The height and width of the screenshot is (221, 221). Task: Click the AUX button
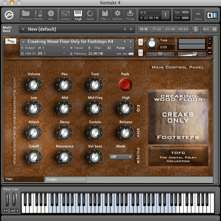206,29
